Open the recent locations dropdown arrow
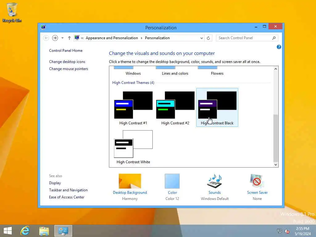 62,38
